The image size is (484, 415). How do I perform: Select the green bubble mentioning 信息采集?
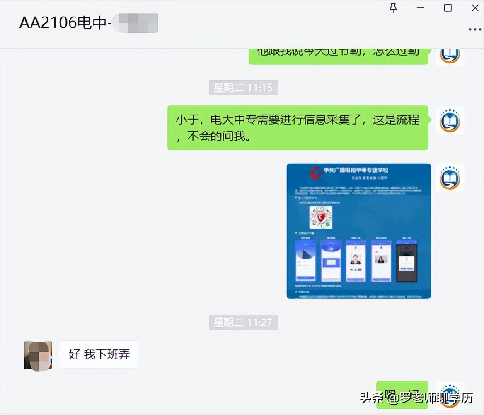[x=297, y=127]
